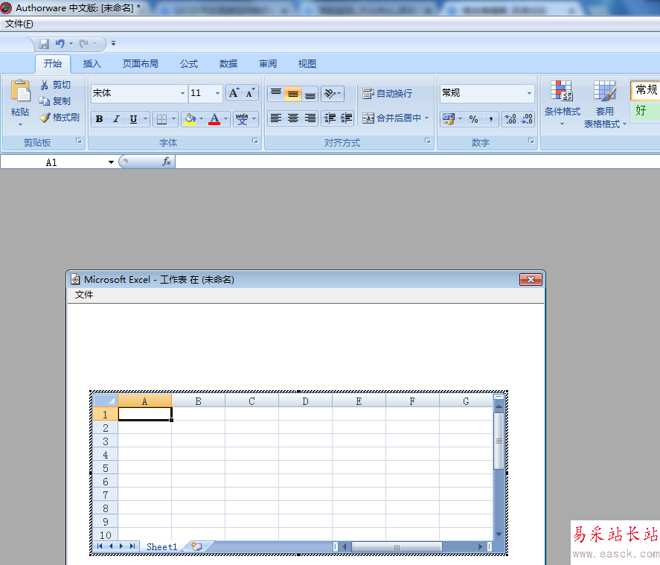Click the horizontal scrollbar thumb in worksheet
The width and height of the screenshot is (660, 565).
pos(397,547)
